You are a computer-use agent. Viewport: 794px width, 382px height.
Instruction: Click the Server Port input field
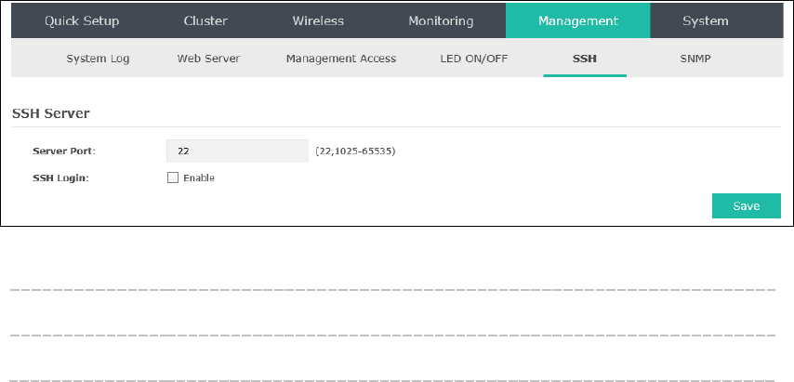(237, 151)
